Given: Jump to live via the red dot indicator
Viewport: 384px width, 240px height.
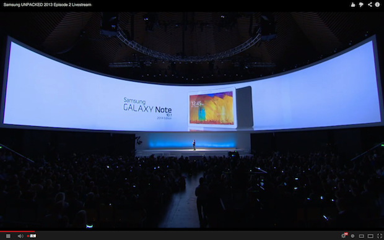Looking at the screenshot, I should (32, 236).
